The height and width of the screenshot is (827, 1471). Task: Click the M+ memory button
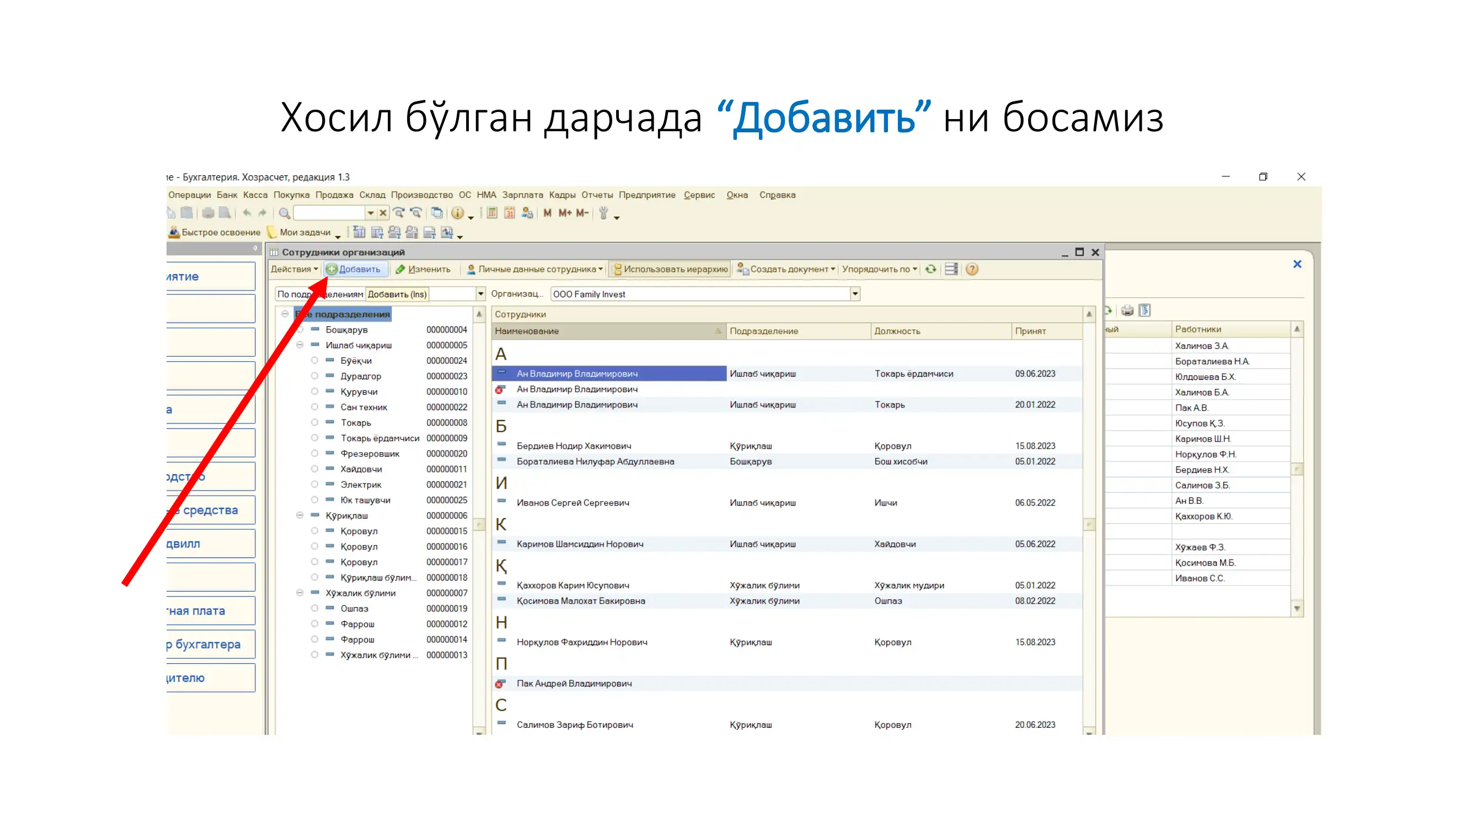[x=565, y=213]
